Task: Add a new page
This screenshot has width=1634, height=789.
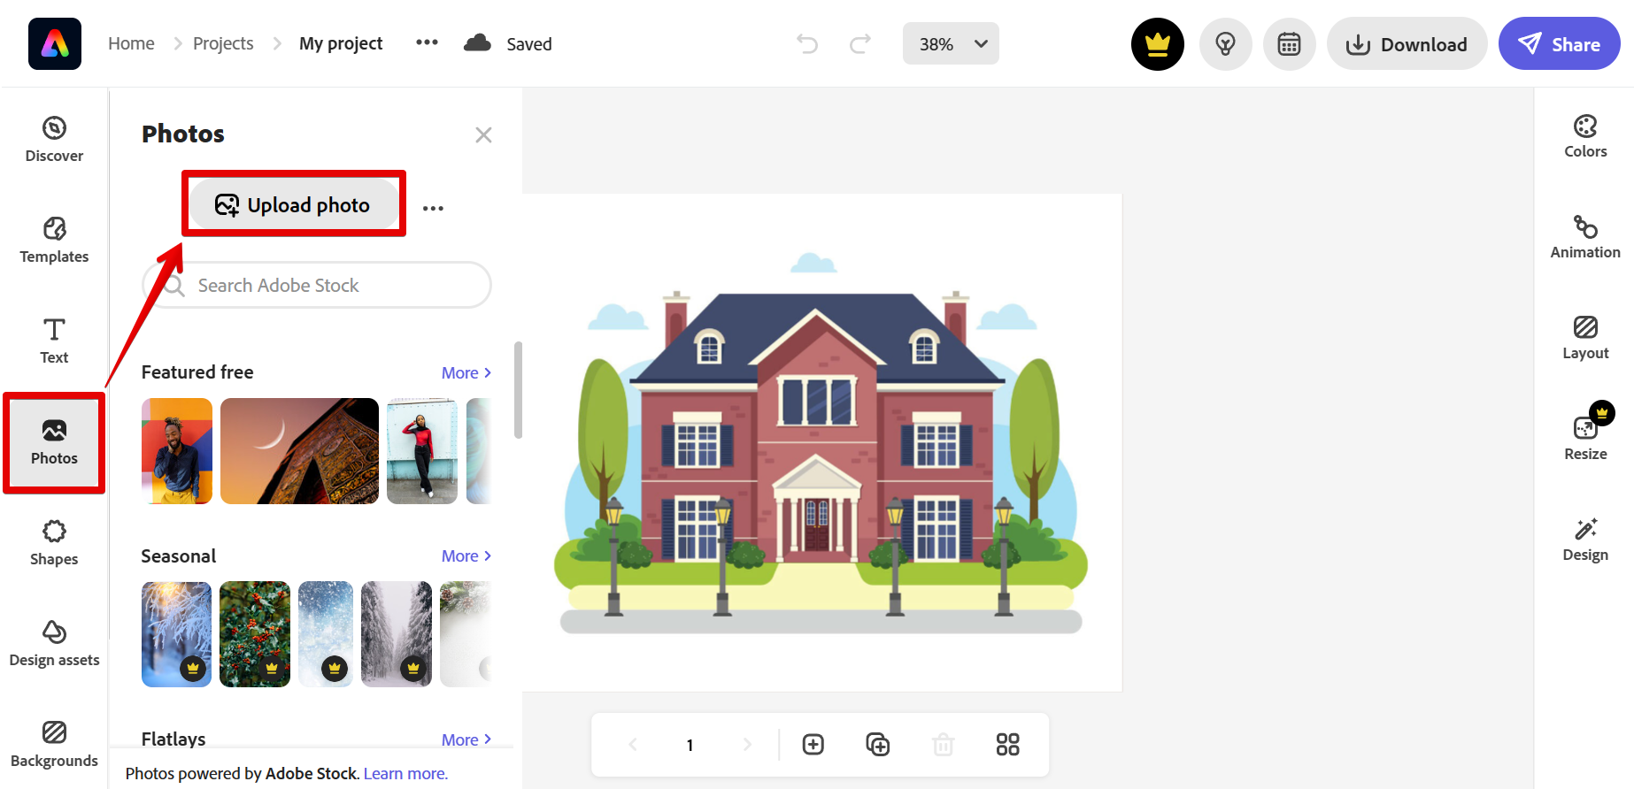Action: coord(813,745)
